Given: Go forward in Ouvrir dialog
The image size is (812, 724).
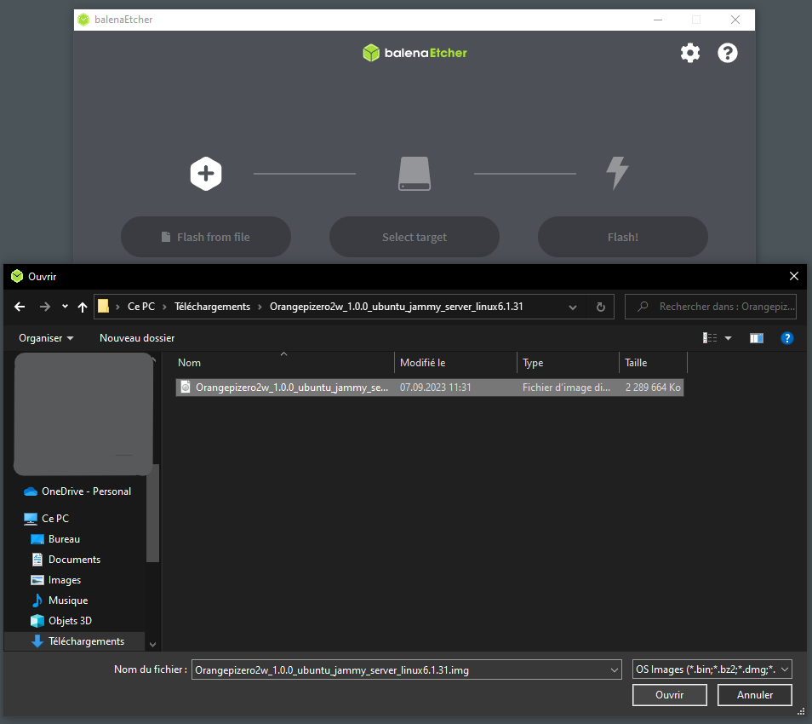Looking at the screenshot, I should tap(45, 307).
